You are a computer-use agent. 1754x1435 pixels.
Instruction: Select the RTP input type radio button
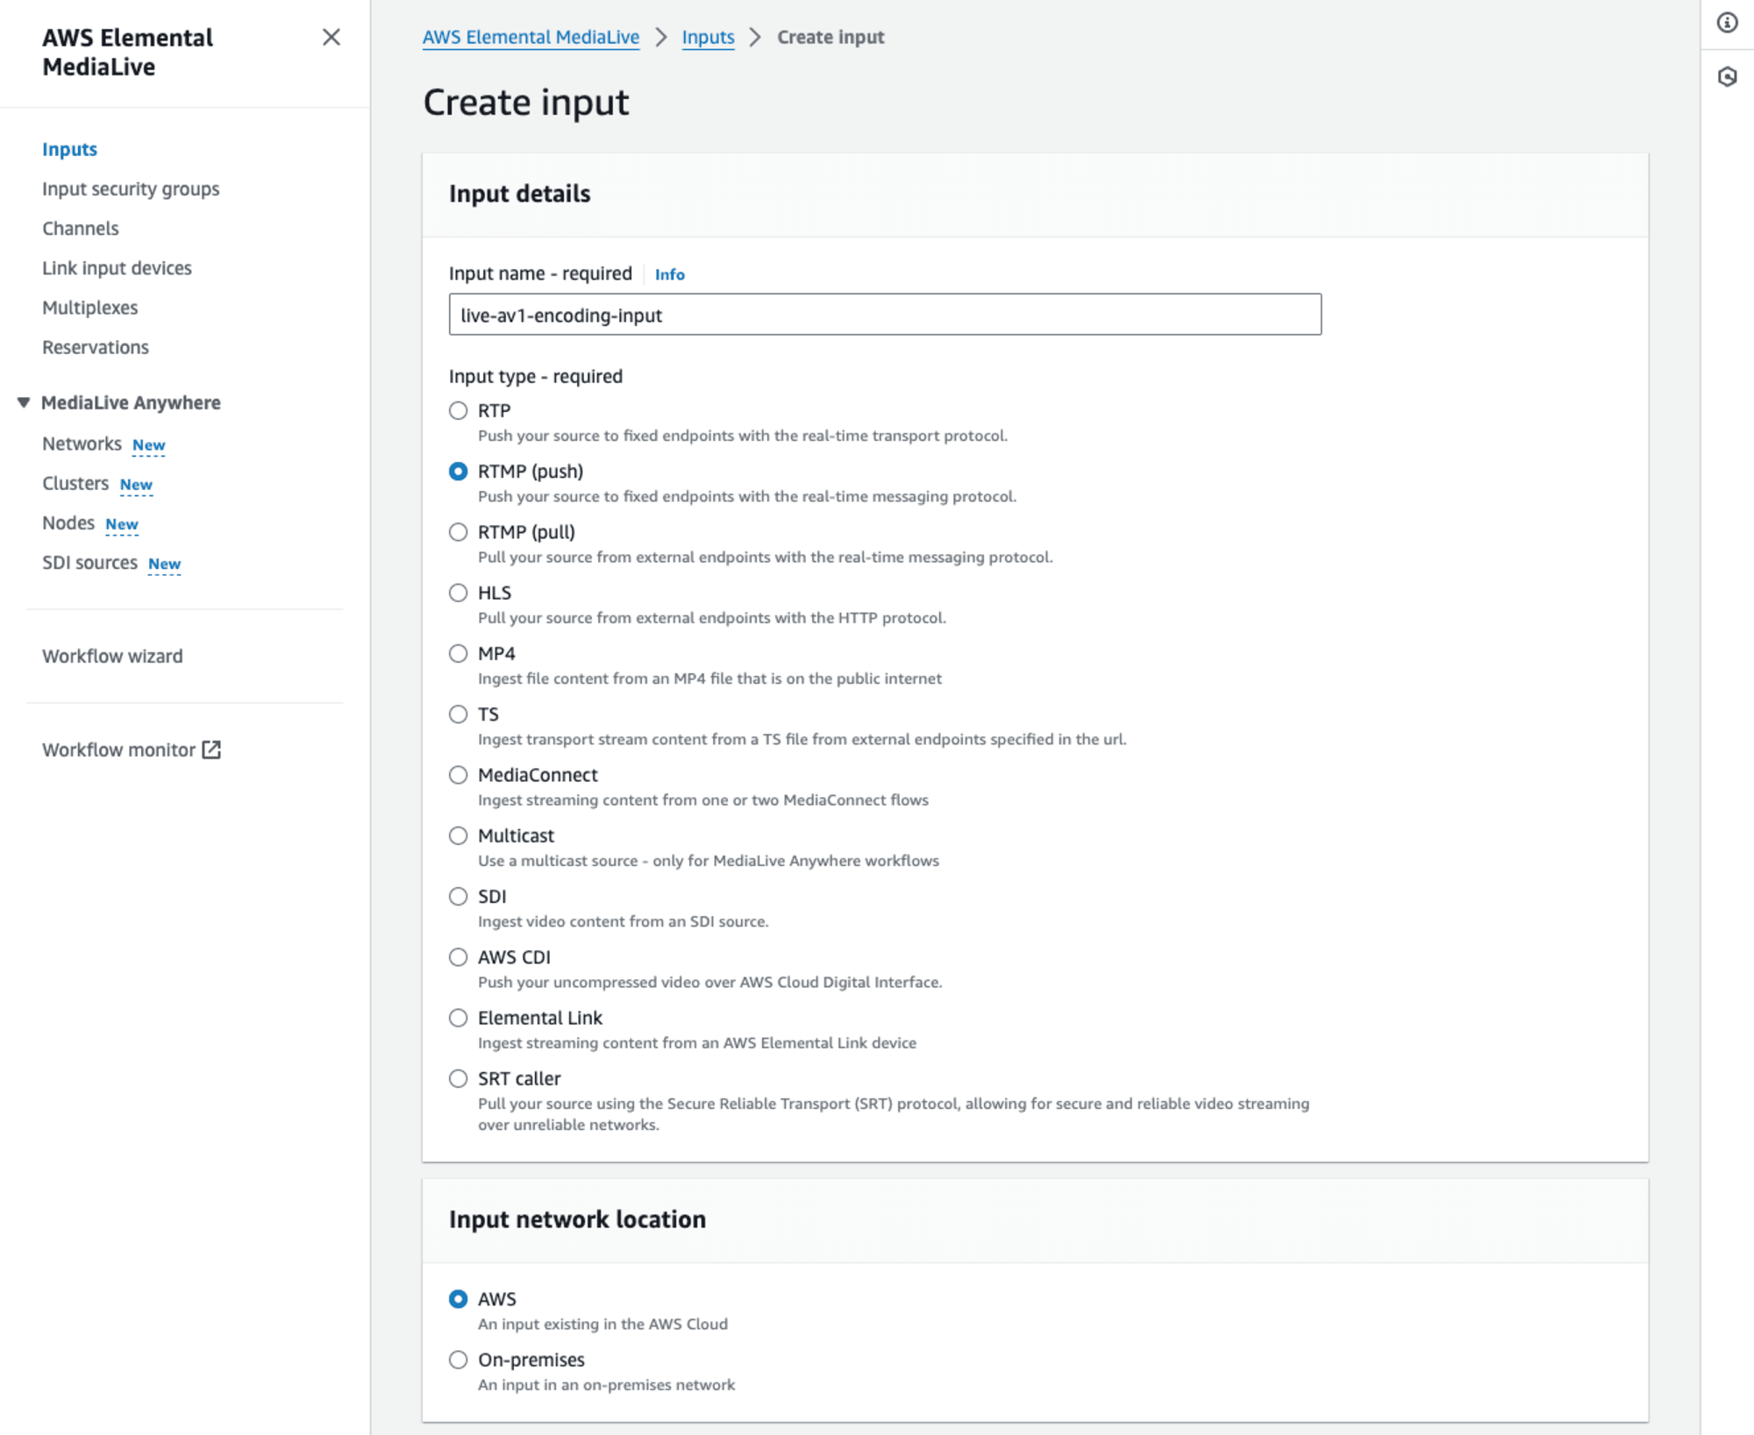pyautogui.click(x=458, y=409)
